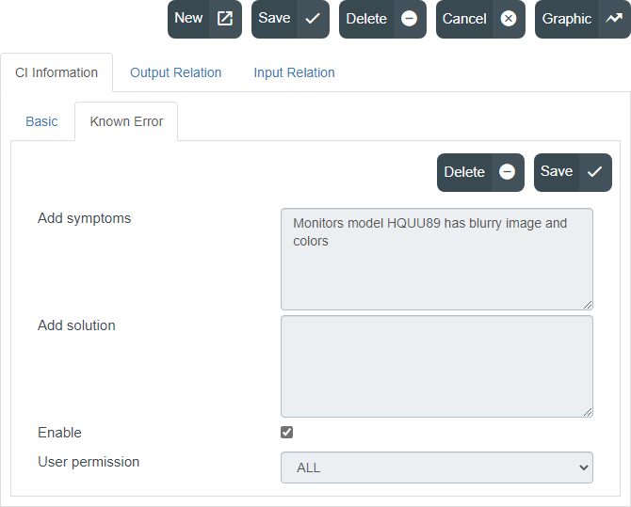Screen dimensions: 631x507
Task: Click the minus circle icon on top Delete
Action: coord(409,19)
